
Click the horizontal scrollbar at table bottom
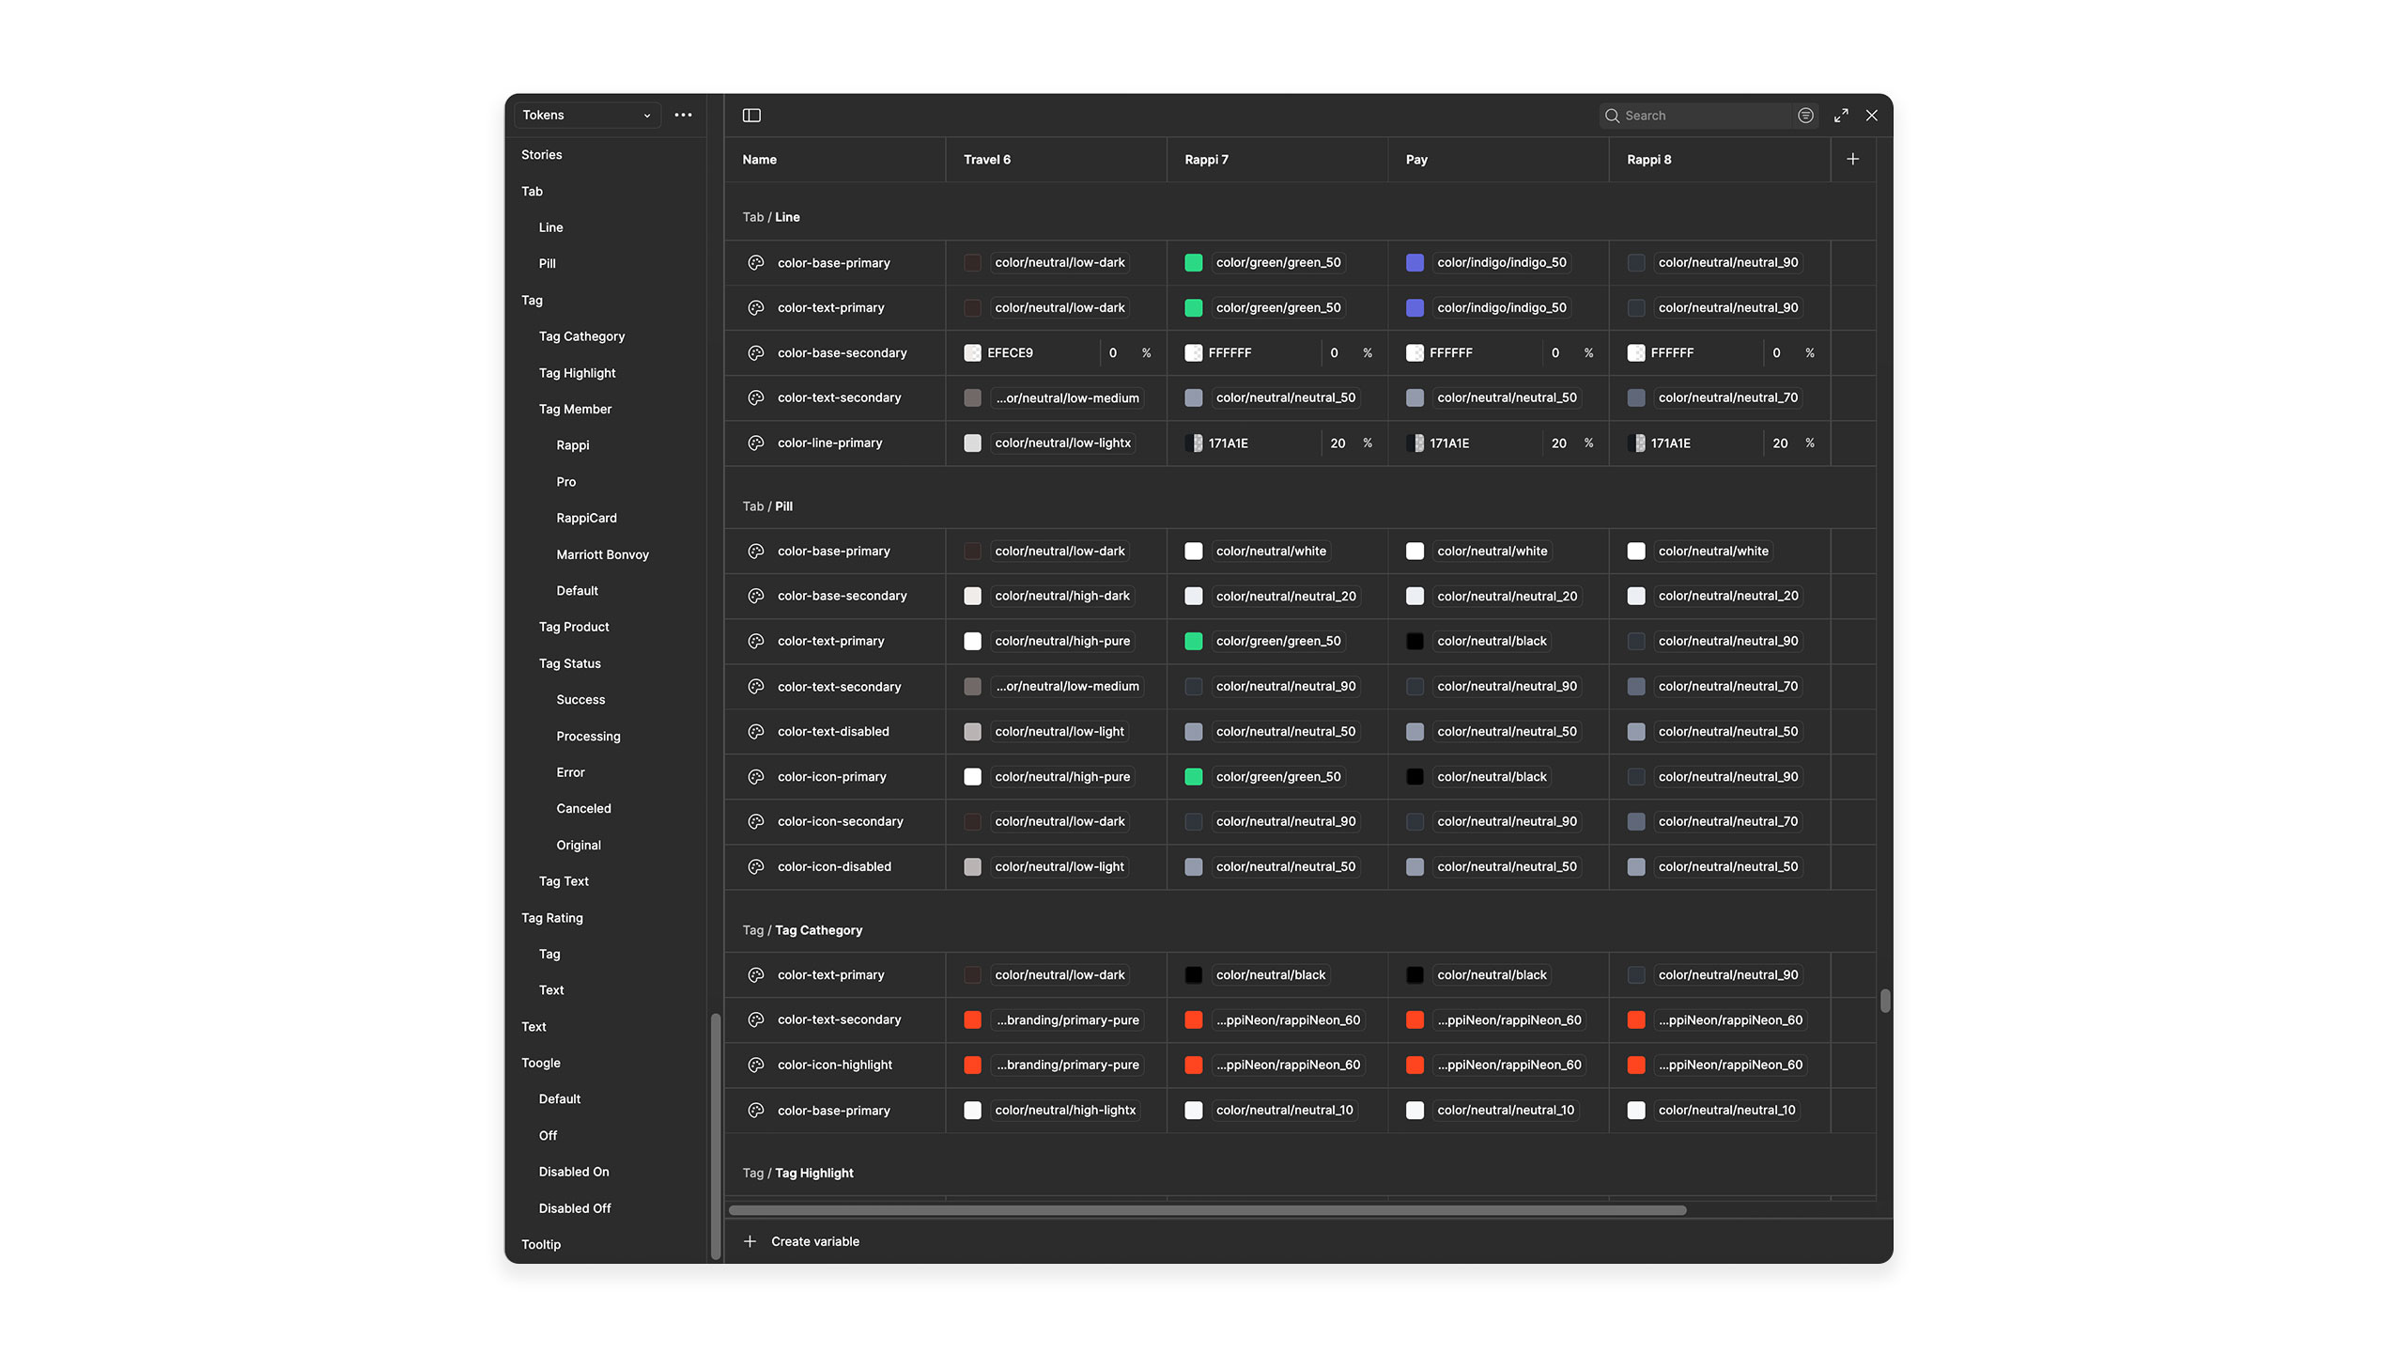coord(1207,1210)
